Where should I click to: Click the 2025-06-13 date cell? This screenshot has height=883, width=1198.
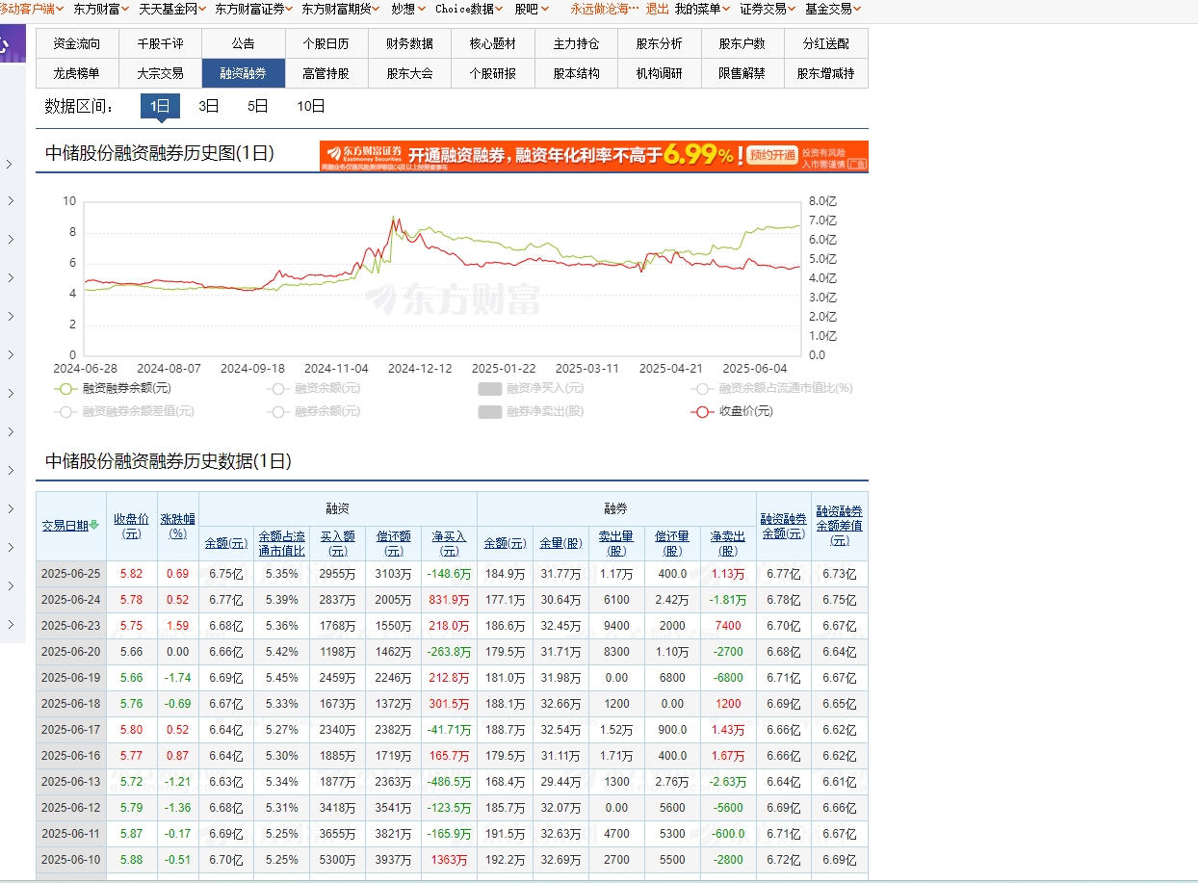(x=69, y=782)
